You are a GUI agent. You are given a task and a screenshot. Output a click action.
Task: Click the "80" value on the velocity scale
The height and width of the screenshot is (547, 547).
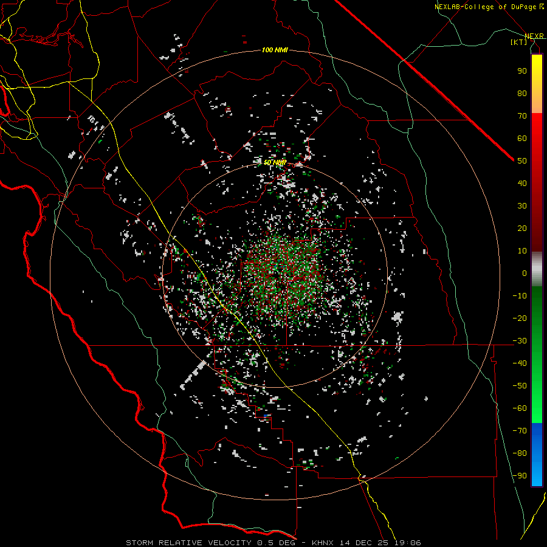pos(522,93)
